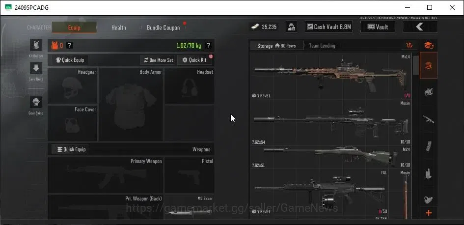
Task: Click the help icon beside armor value
Action: point(69,46)
